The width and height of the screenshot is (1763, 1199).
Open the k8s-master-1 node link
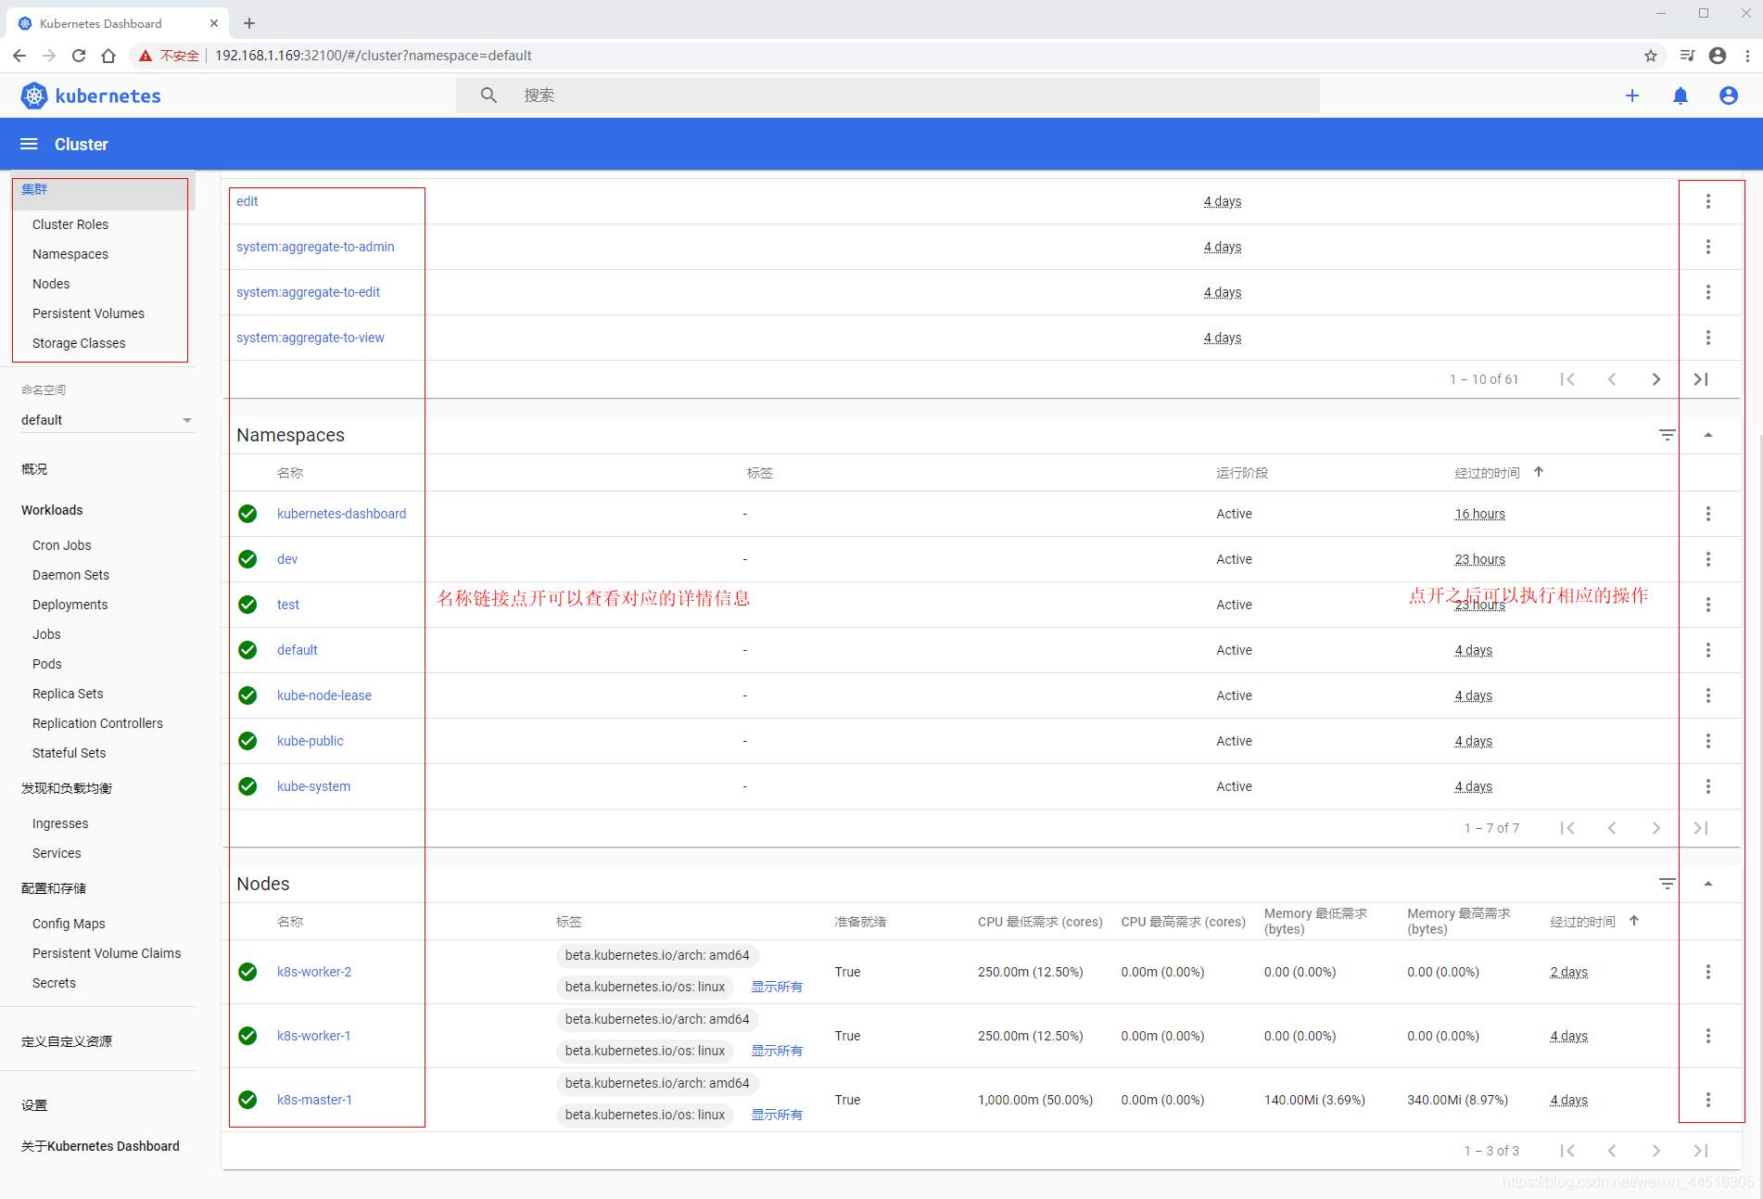(314, 1100)
